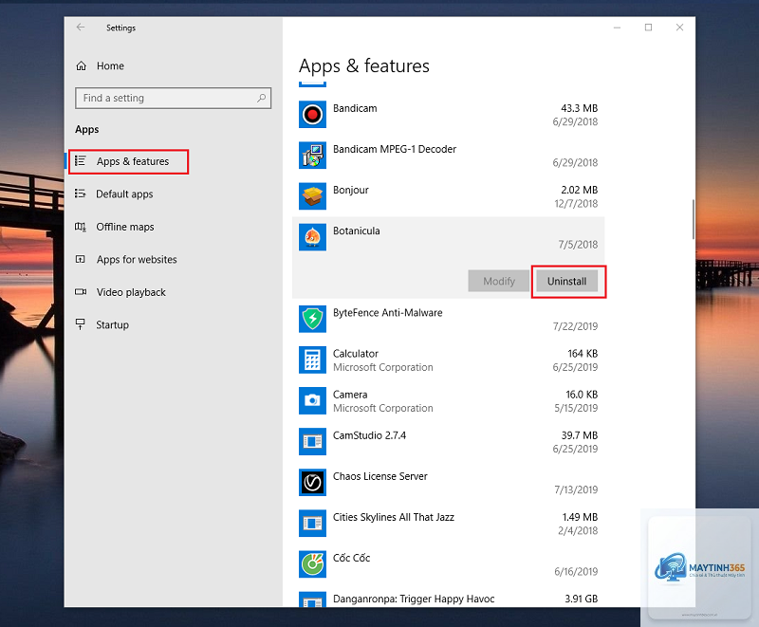The image size is (759, 627).
Task: Click the ByteFence shield icon
Action: (x=312, y=319)
